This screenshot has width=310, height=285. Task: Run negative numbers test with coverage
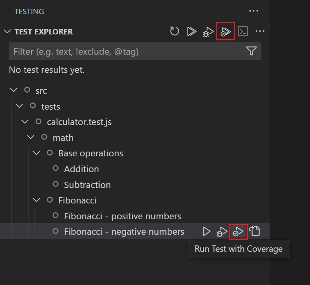238,232
